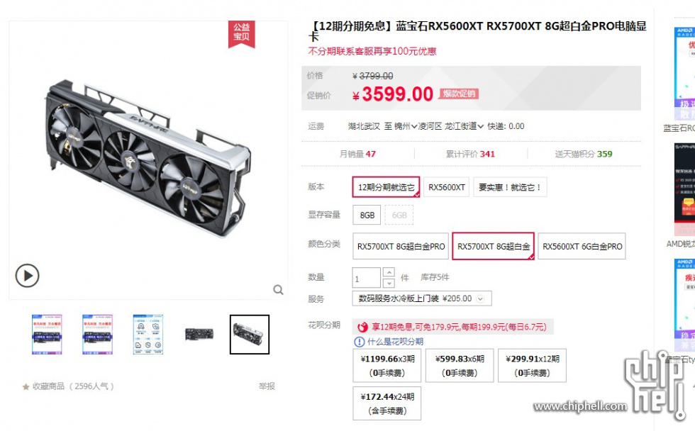695x431 pixels.
Task: Choose the ¥299.91x12期 installment plan
Action: click(x=532, y=366)
